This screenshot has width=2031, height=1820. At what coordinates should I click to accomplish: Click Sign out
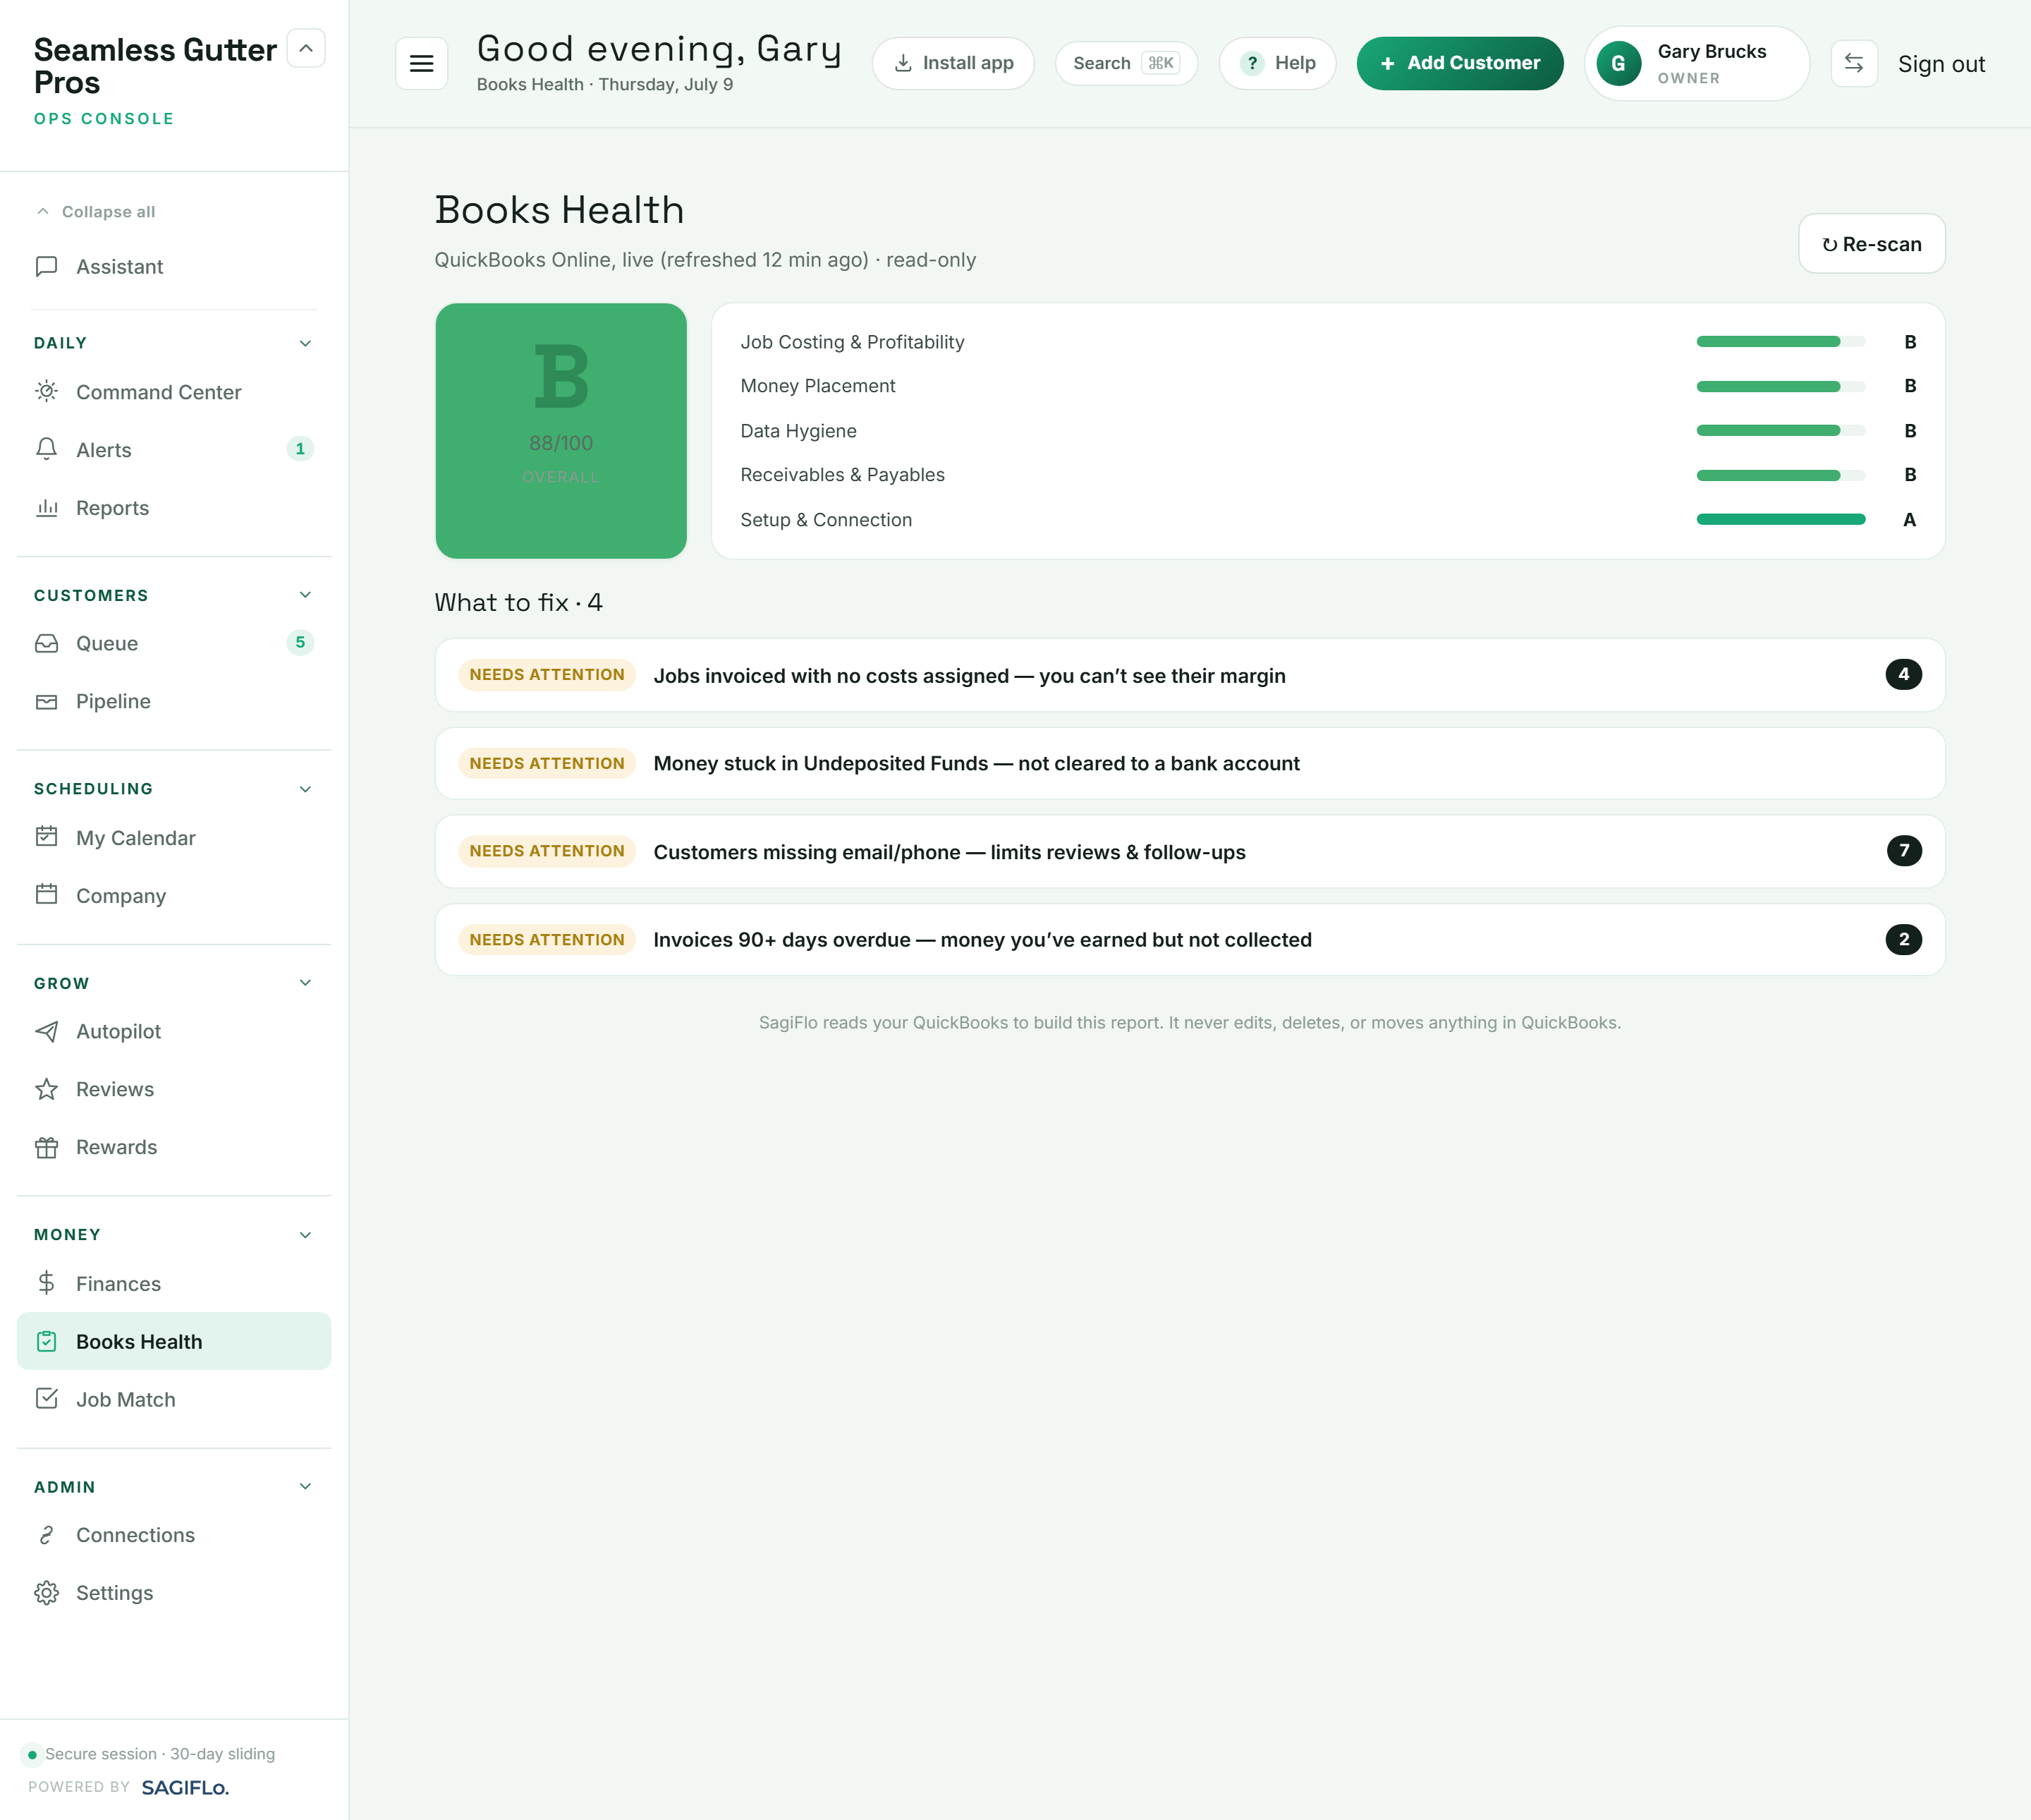[x=1941, y=64]
